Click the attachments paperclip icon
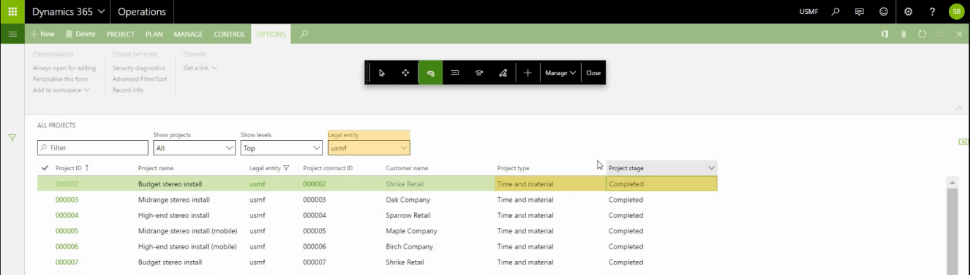Screen dimensions: 970x275 (904, 34)
